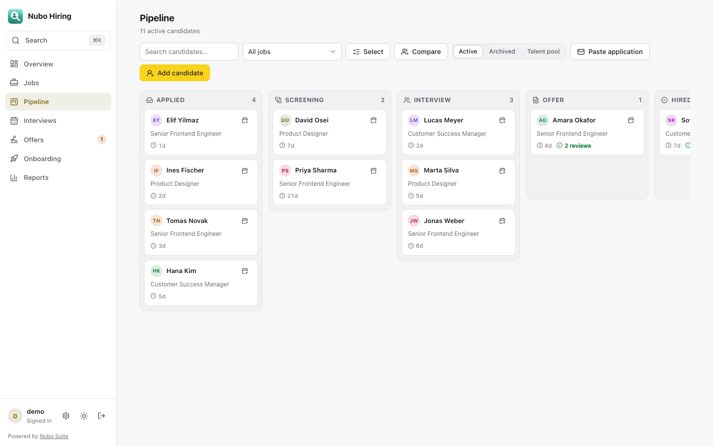The width and height of the screenshot is (713, 446).
Task: Click the sign out icon in sidebar footer
Action: click(x=102, y=416)
